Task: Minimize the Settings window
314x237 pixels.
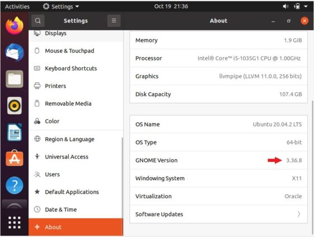Action: click(273, 21)
